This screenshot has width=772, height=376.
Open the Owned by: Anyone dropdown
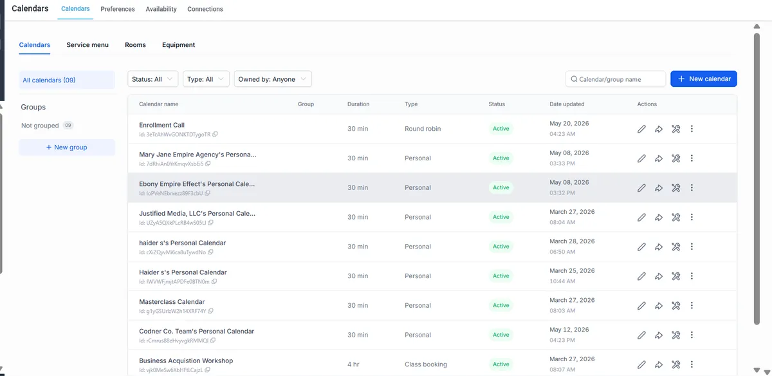click(273, 79)
